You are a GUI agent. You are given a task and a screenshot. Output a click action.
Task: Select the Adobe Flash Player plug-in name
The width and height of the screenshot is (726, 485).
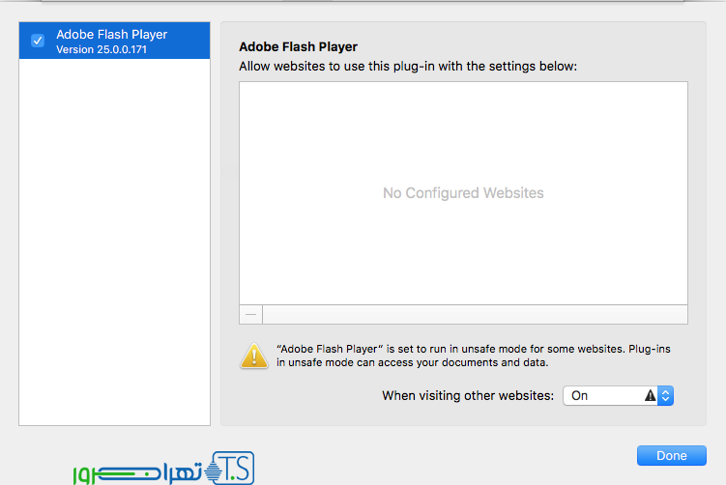click(111, 35)
